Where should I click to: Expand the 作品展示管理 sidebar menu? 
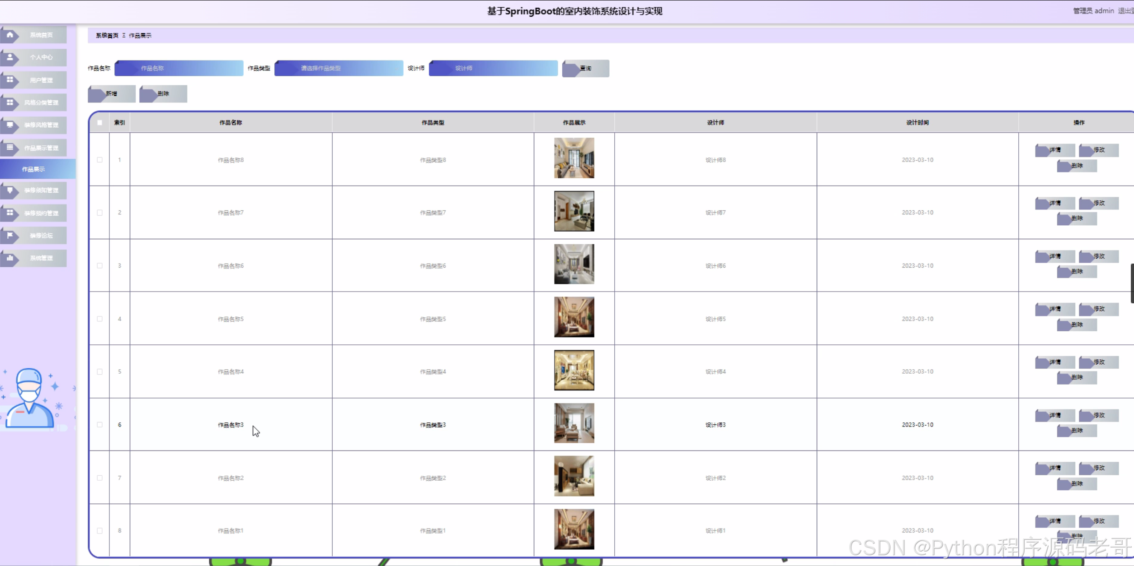coord(41,148)
